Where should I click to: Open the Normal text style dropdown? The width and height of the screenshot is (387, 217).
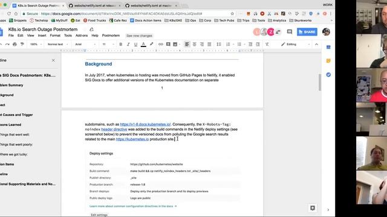(x=58, y=44)
